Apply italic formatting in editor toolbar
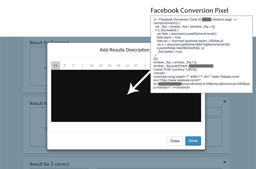The image size is (256, 169). click(83, 66)
